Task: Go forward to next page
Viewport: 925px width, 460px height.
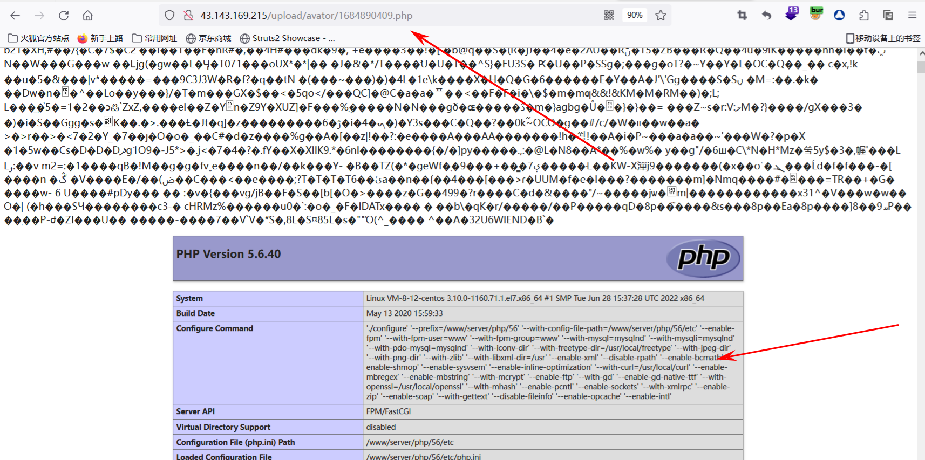Action: (x=39, y=16)
